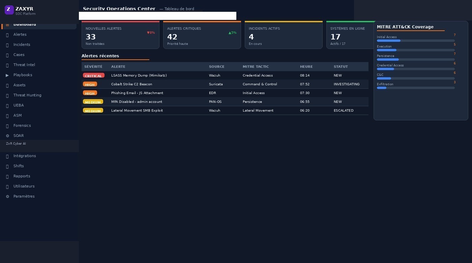The image size is (472, 263).
Task: Navigate to Assets
Action: (x=20, y=85)
